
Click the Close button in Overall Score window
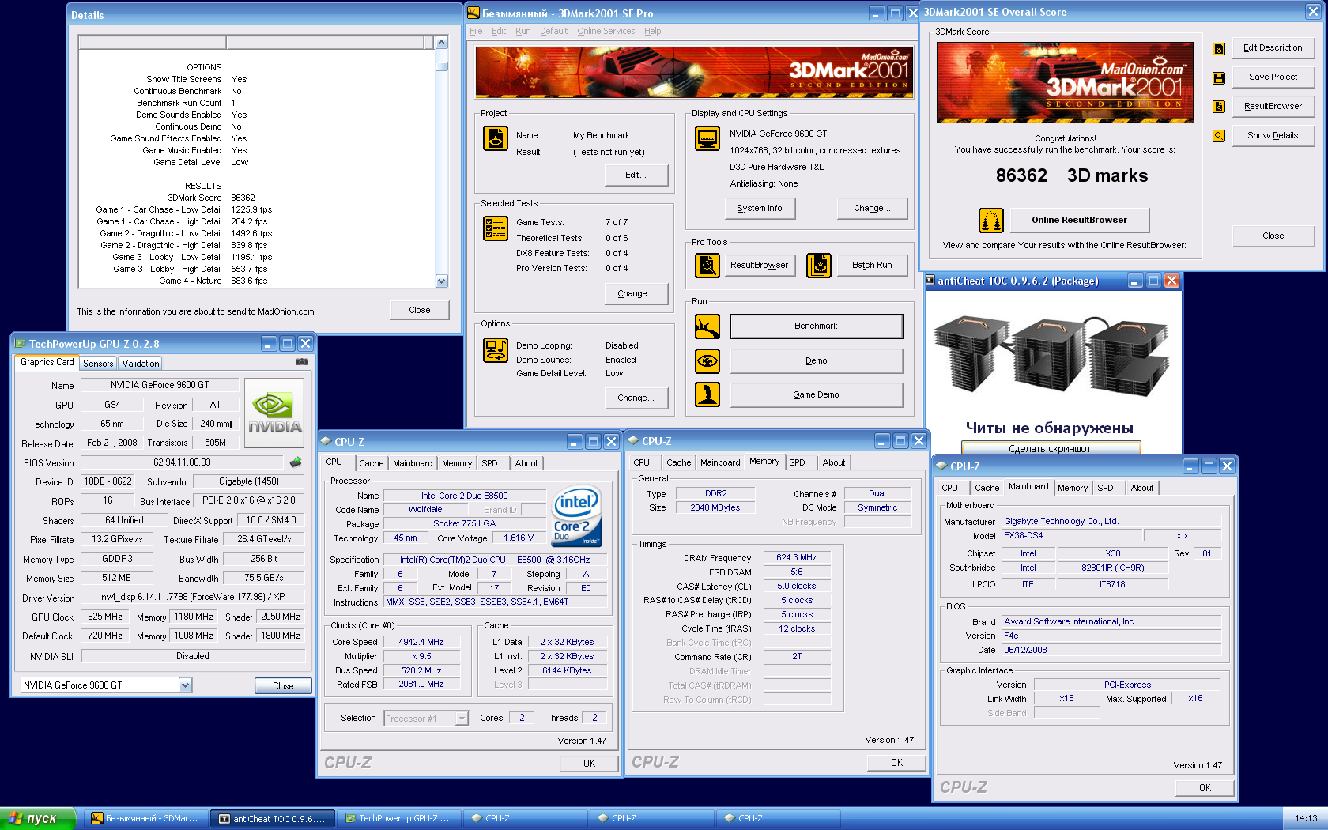(1273, 236)
